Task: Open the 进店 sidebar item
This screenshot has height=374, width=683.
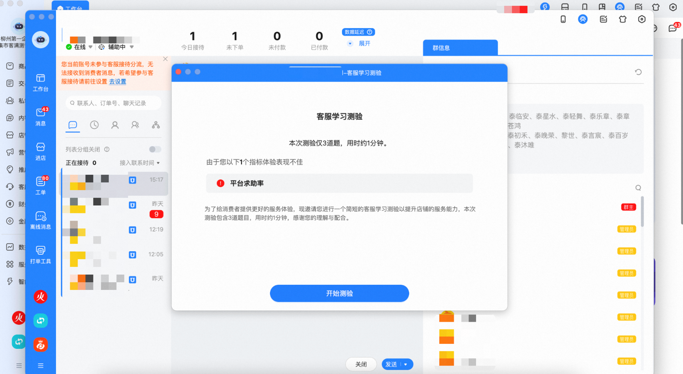Action: [40, 151]
